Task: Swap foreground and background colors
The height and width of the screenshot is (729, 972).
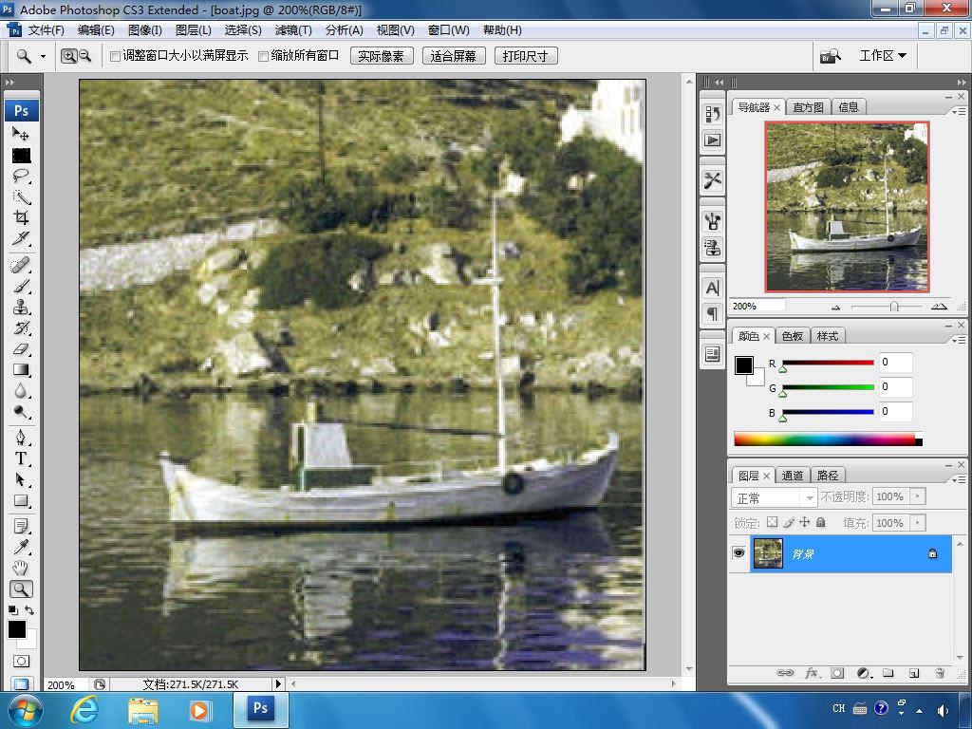Action: (29, 610)
